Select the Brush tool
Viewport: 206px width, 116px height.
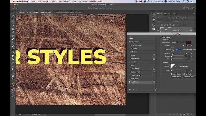13,39
